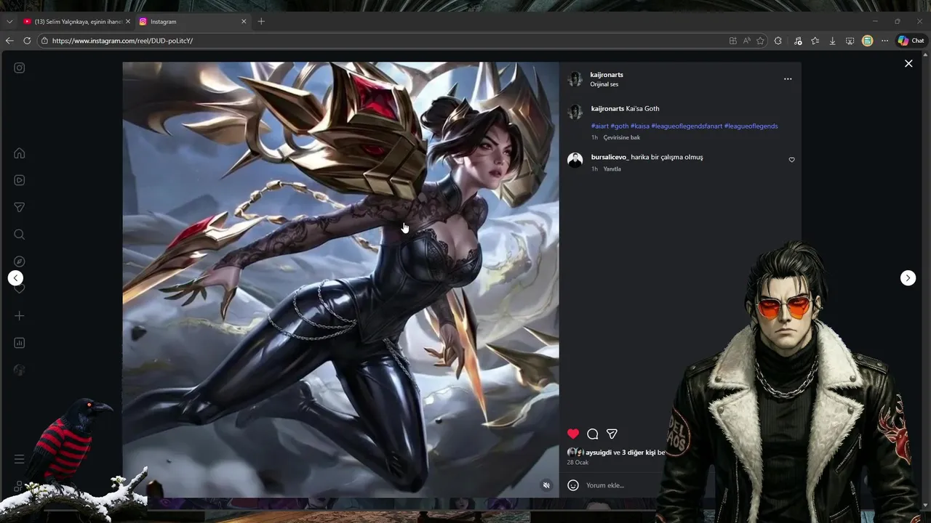Open the Search magnifier in the sidebar
This screenshot has height=523, width=931.
click(20, 235)
